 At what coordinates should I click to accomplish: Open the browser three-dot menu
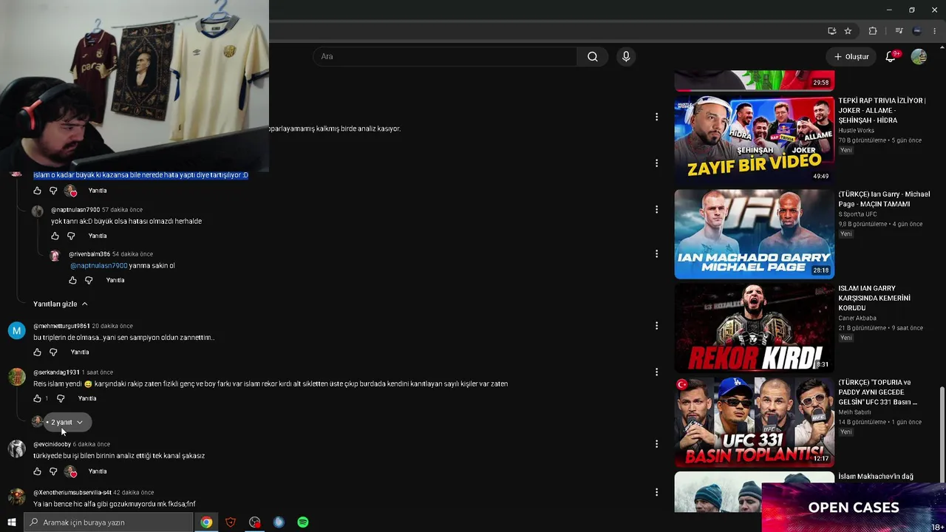point(935,31)
